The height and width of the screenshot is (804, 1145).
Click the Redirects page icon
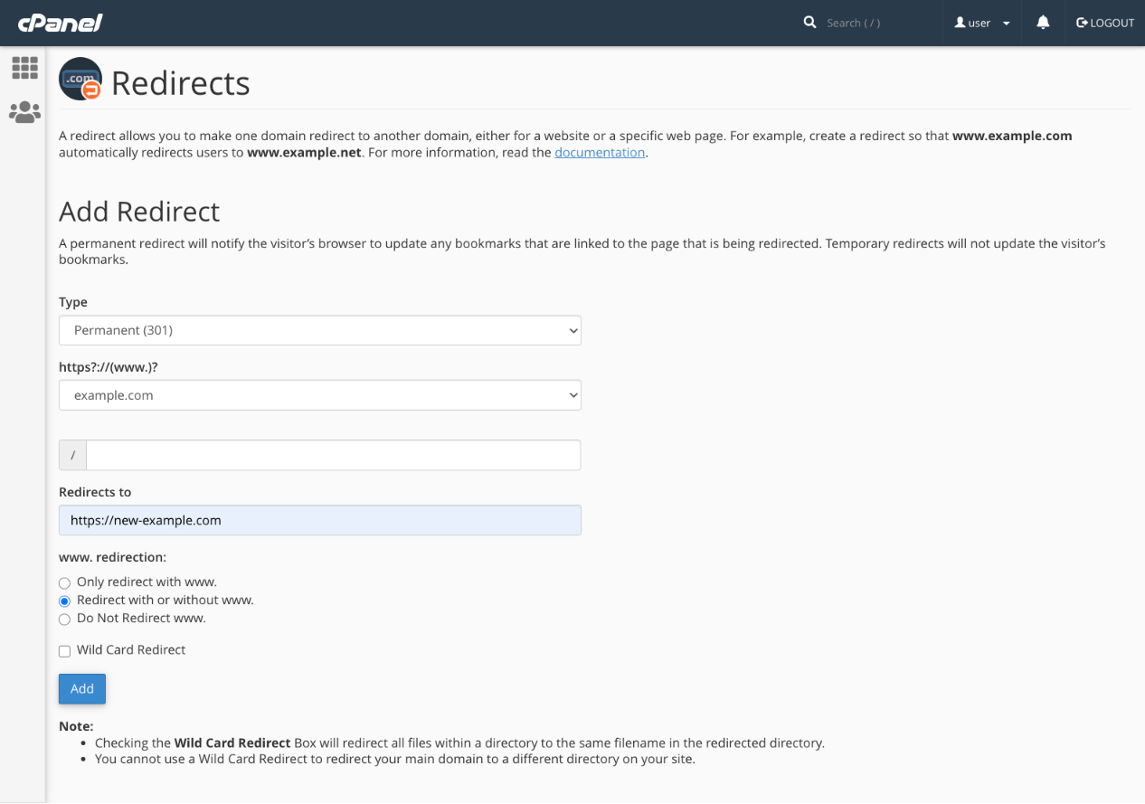tap(80, 80)
